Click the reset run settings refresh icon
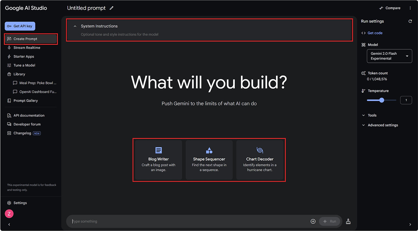418x231 pixels. (x=410, y=21)
